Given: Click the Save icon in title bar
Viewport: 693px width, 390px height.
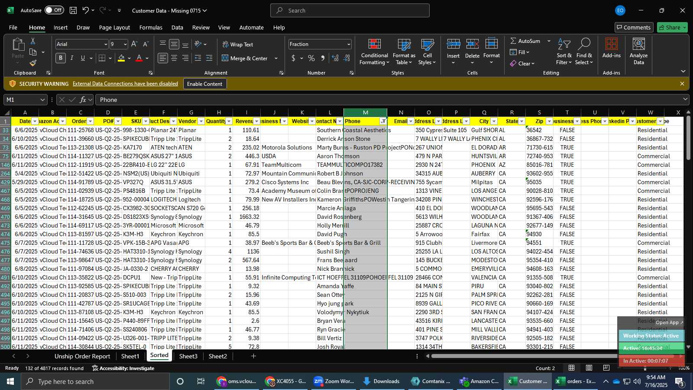Looking at the screenshot, I should (x=73, y=10).
